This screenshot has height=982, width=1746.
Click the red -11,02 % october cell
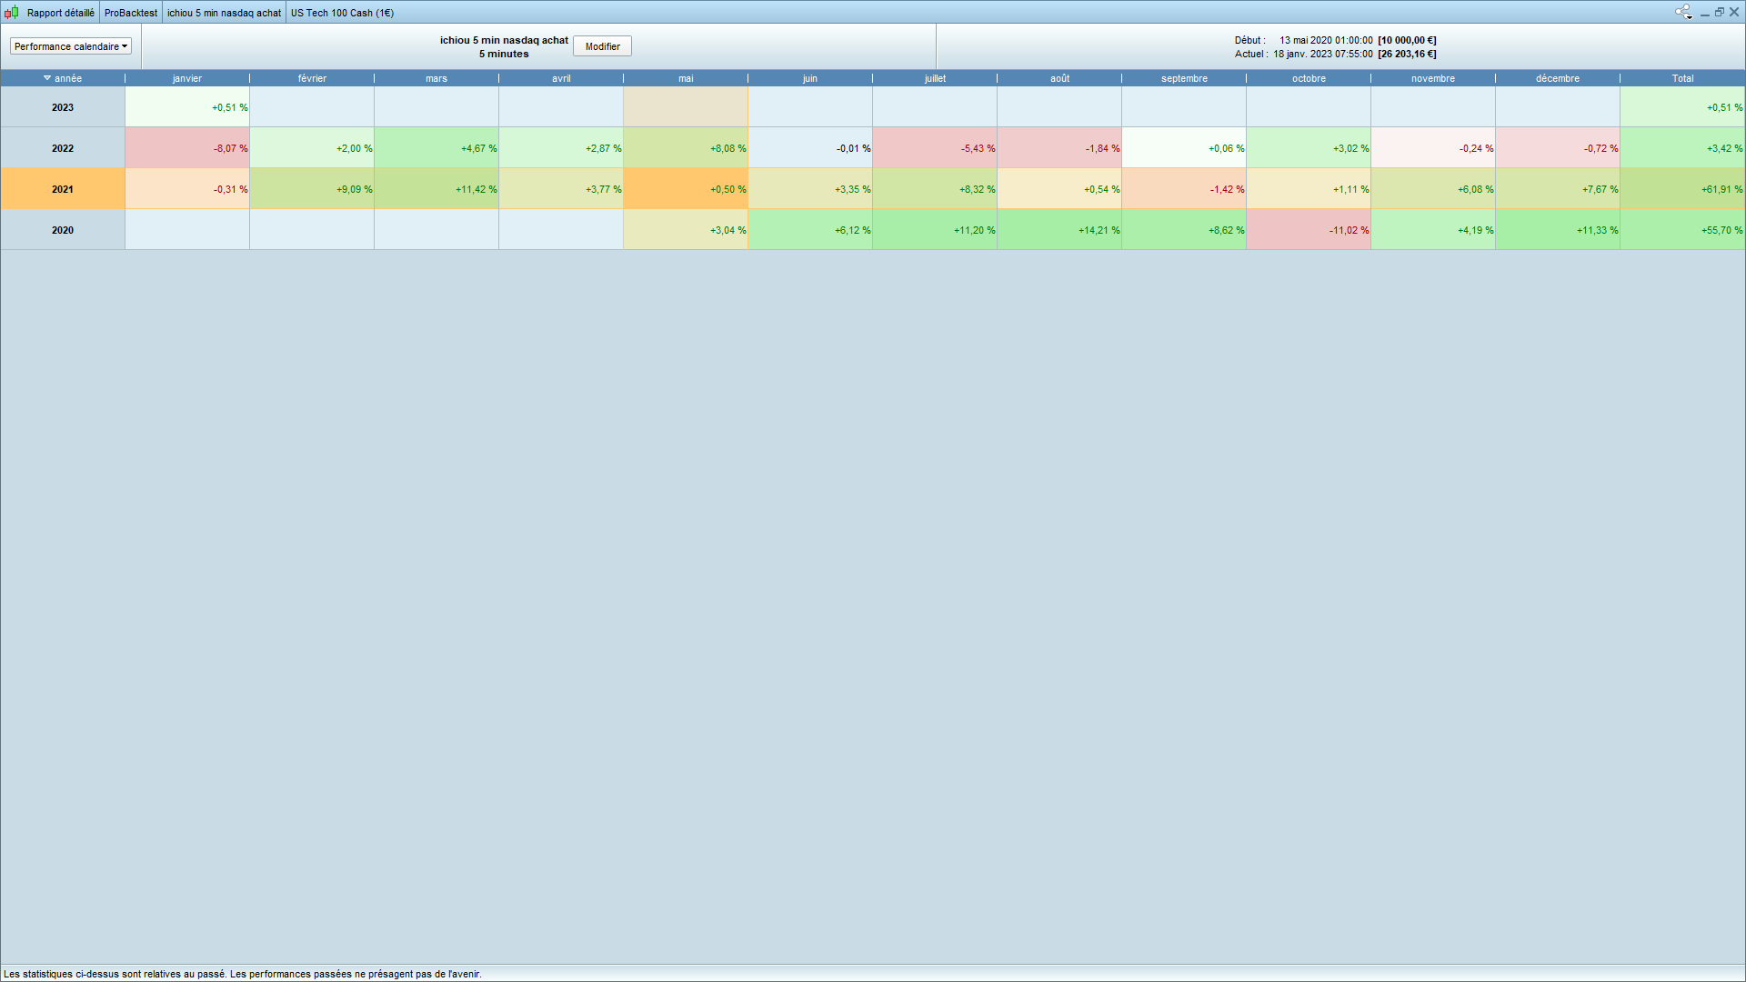tap(1309, 230)
